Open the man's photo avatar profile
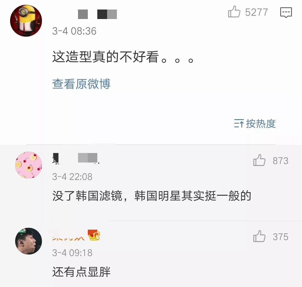 point(29,241)
